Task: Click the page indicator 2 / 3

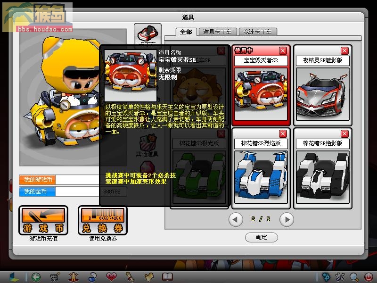Action: (261, 219)
